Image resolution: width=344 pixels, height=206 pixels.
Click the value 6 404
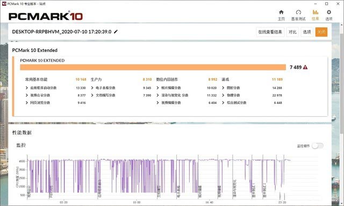(212, 103)
